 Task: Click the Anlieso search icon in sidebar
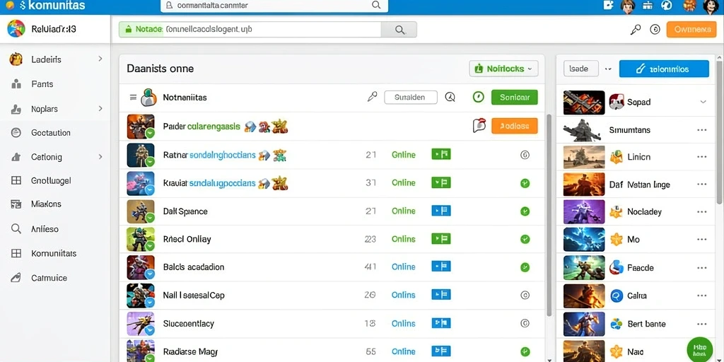tap(16, 228)
